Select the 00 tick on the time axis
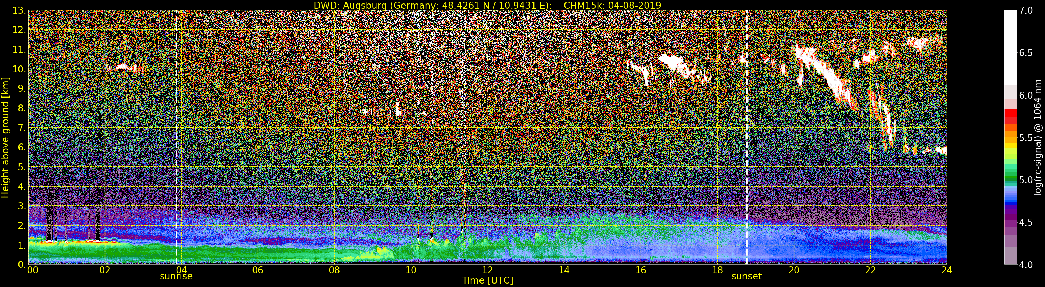Screen dimensions: 1045x287 coord(32,270)
